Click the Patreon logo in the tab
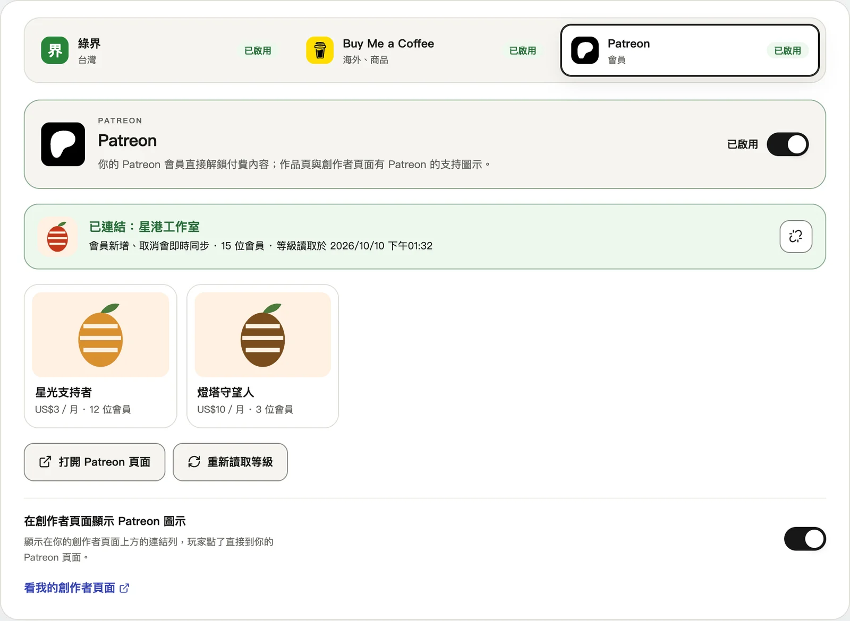Screen dimensions: 850x621 tap(585, 50)
